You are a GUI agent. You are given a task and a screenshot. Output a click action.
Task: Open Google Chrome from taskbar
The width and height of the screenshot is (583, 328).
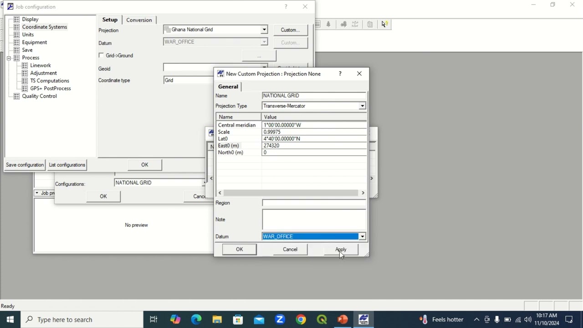[301, 319]
